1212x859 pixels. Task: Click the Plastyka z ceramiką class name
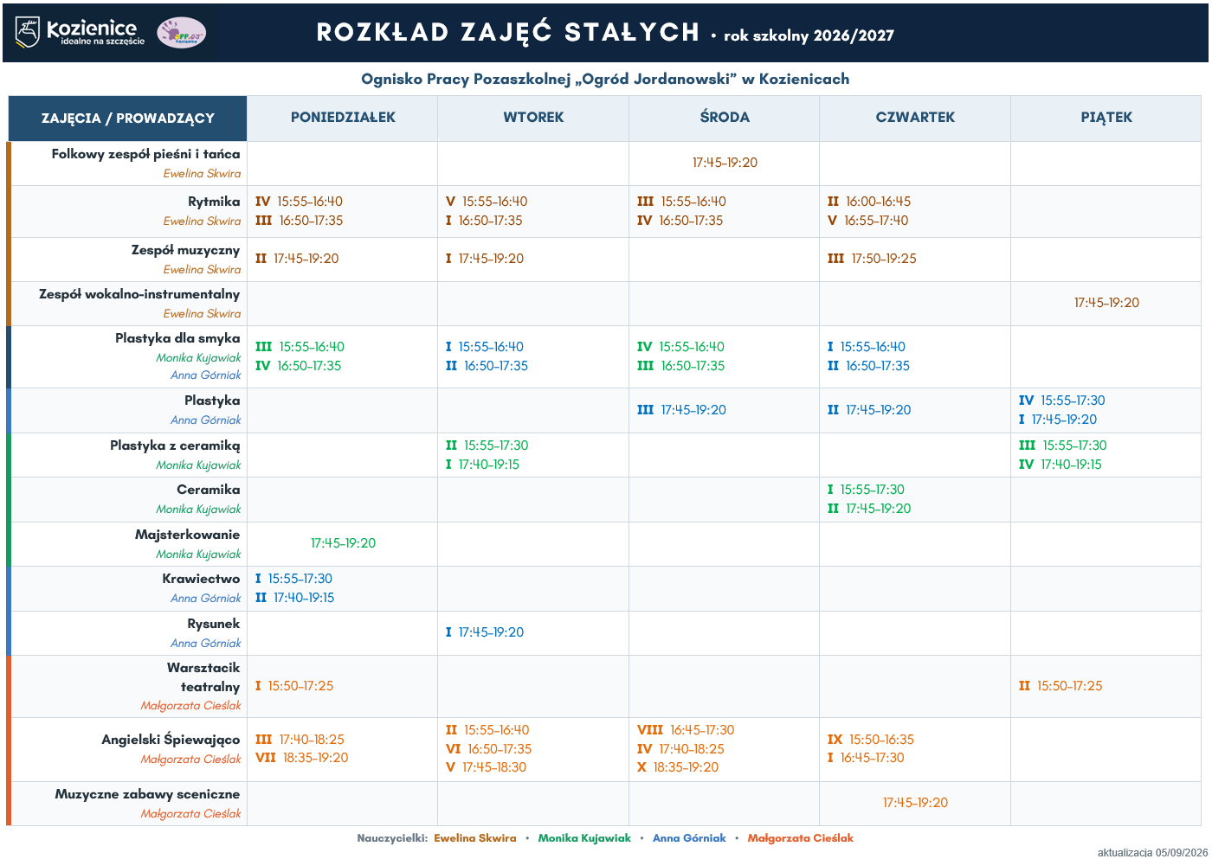point(175,446)
